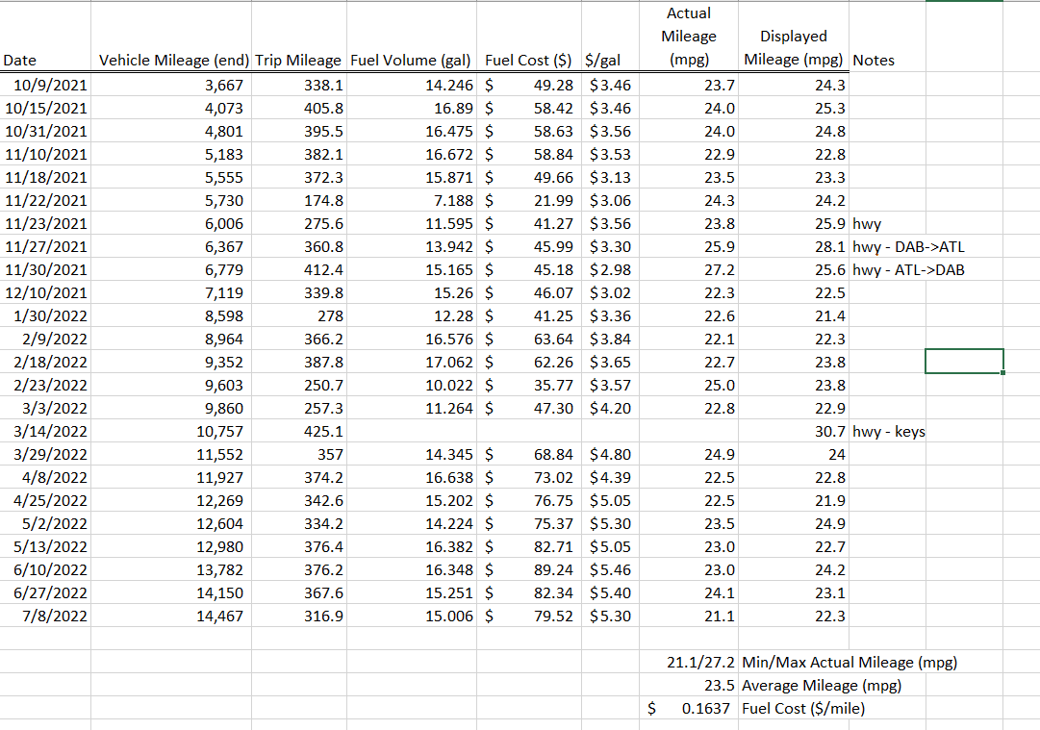
Task: Select the Date column header cell
Action: [x=45, y=37]
